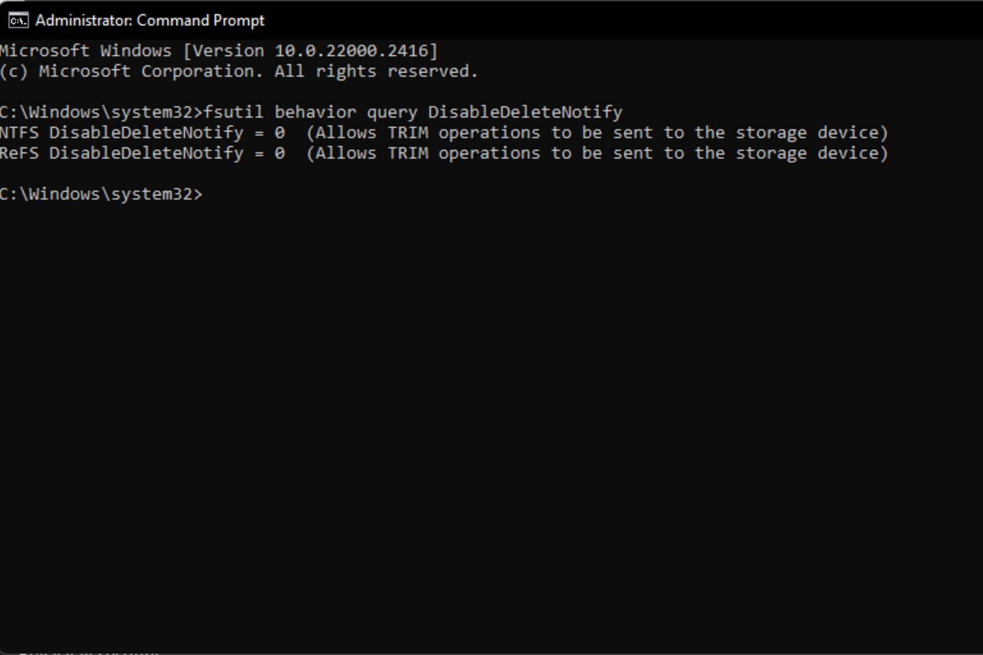Screen dimensions: 983x655
Task: Click the ReFS DisableDeleteNotify value 0
Action: (x=280, y=153)
